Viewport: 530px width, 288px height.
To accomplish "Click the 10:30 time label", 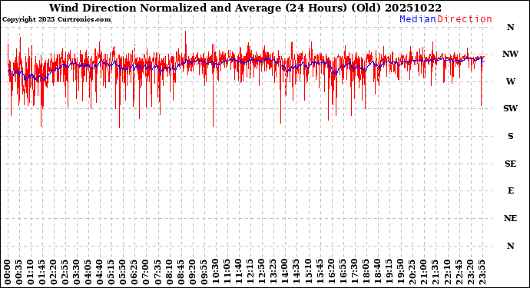I will (215, 272).
